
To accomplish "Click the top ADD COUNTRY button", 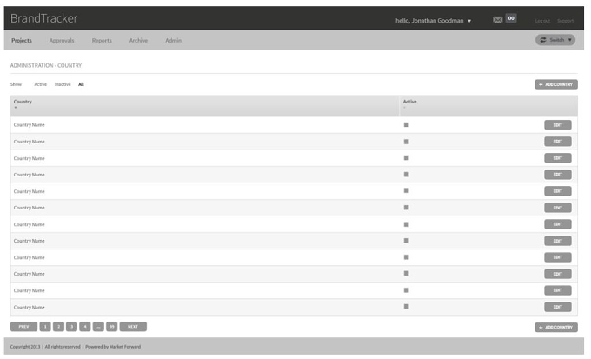I will [x=556, y=84].
